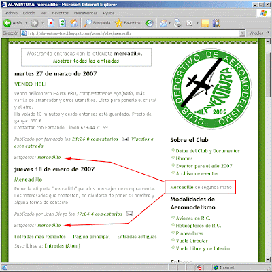
Task: Click the vertical scrollbar down arrow
Action: click(267, 259)
